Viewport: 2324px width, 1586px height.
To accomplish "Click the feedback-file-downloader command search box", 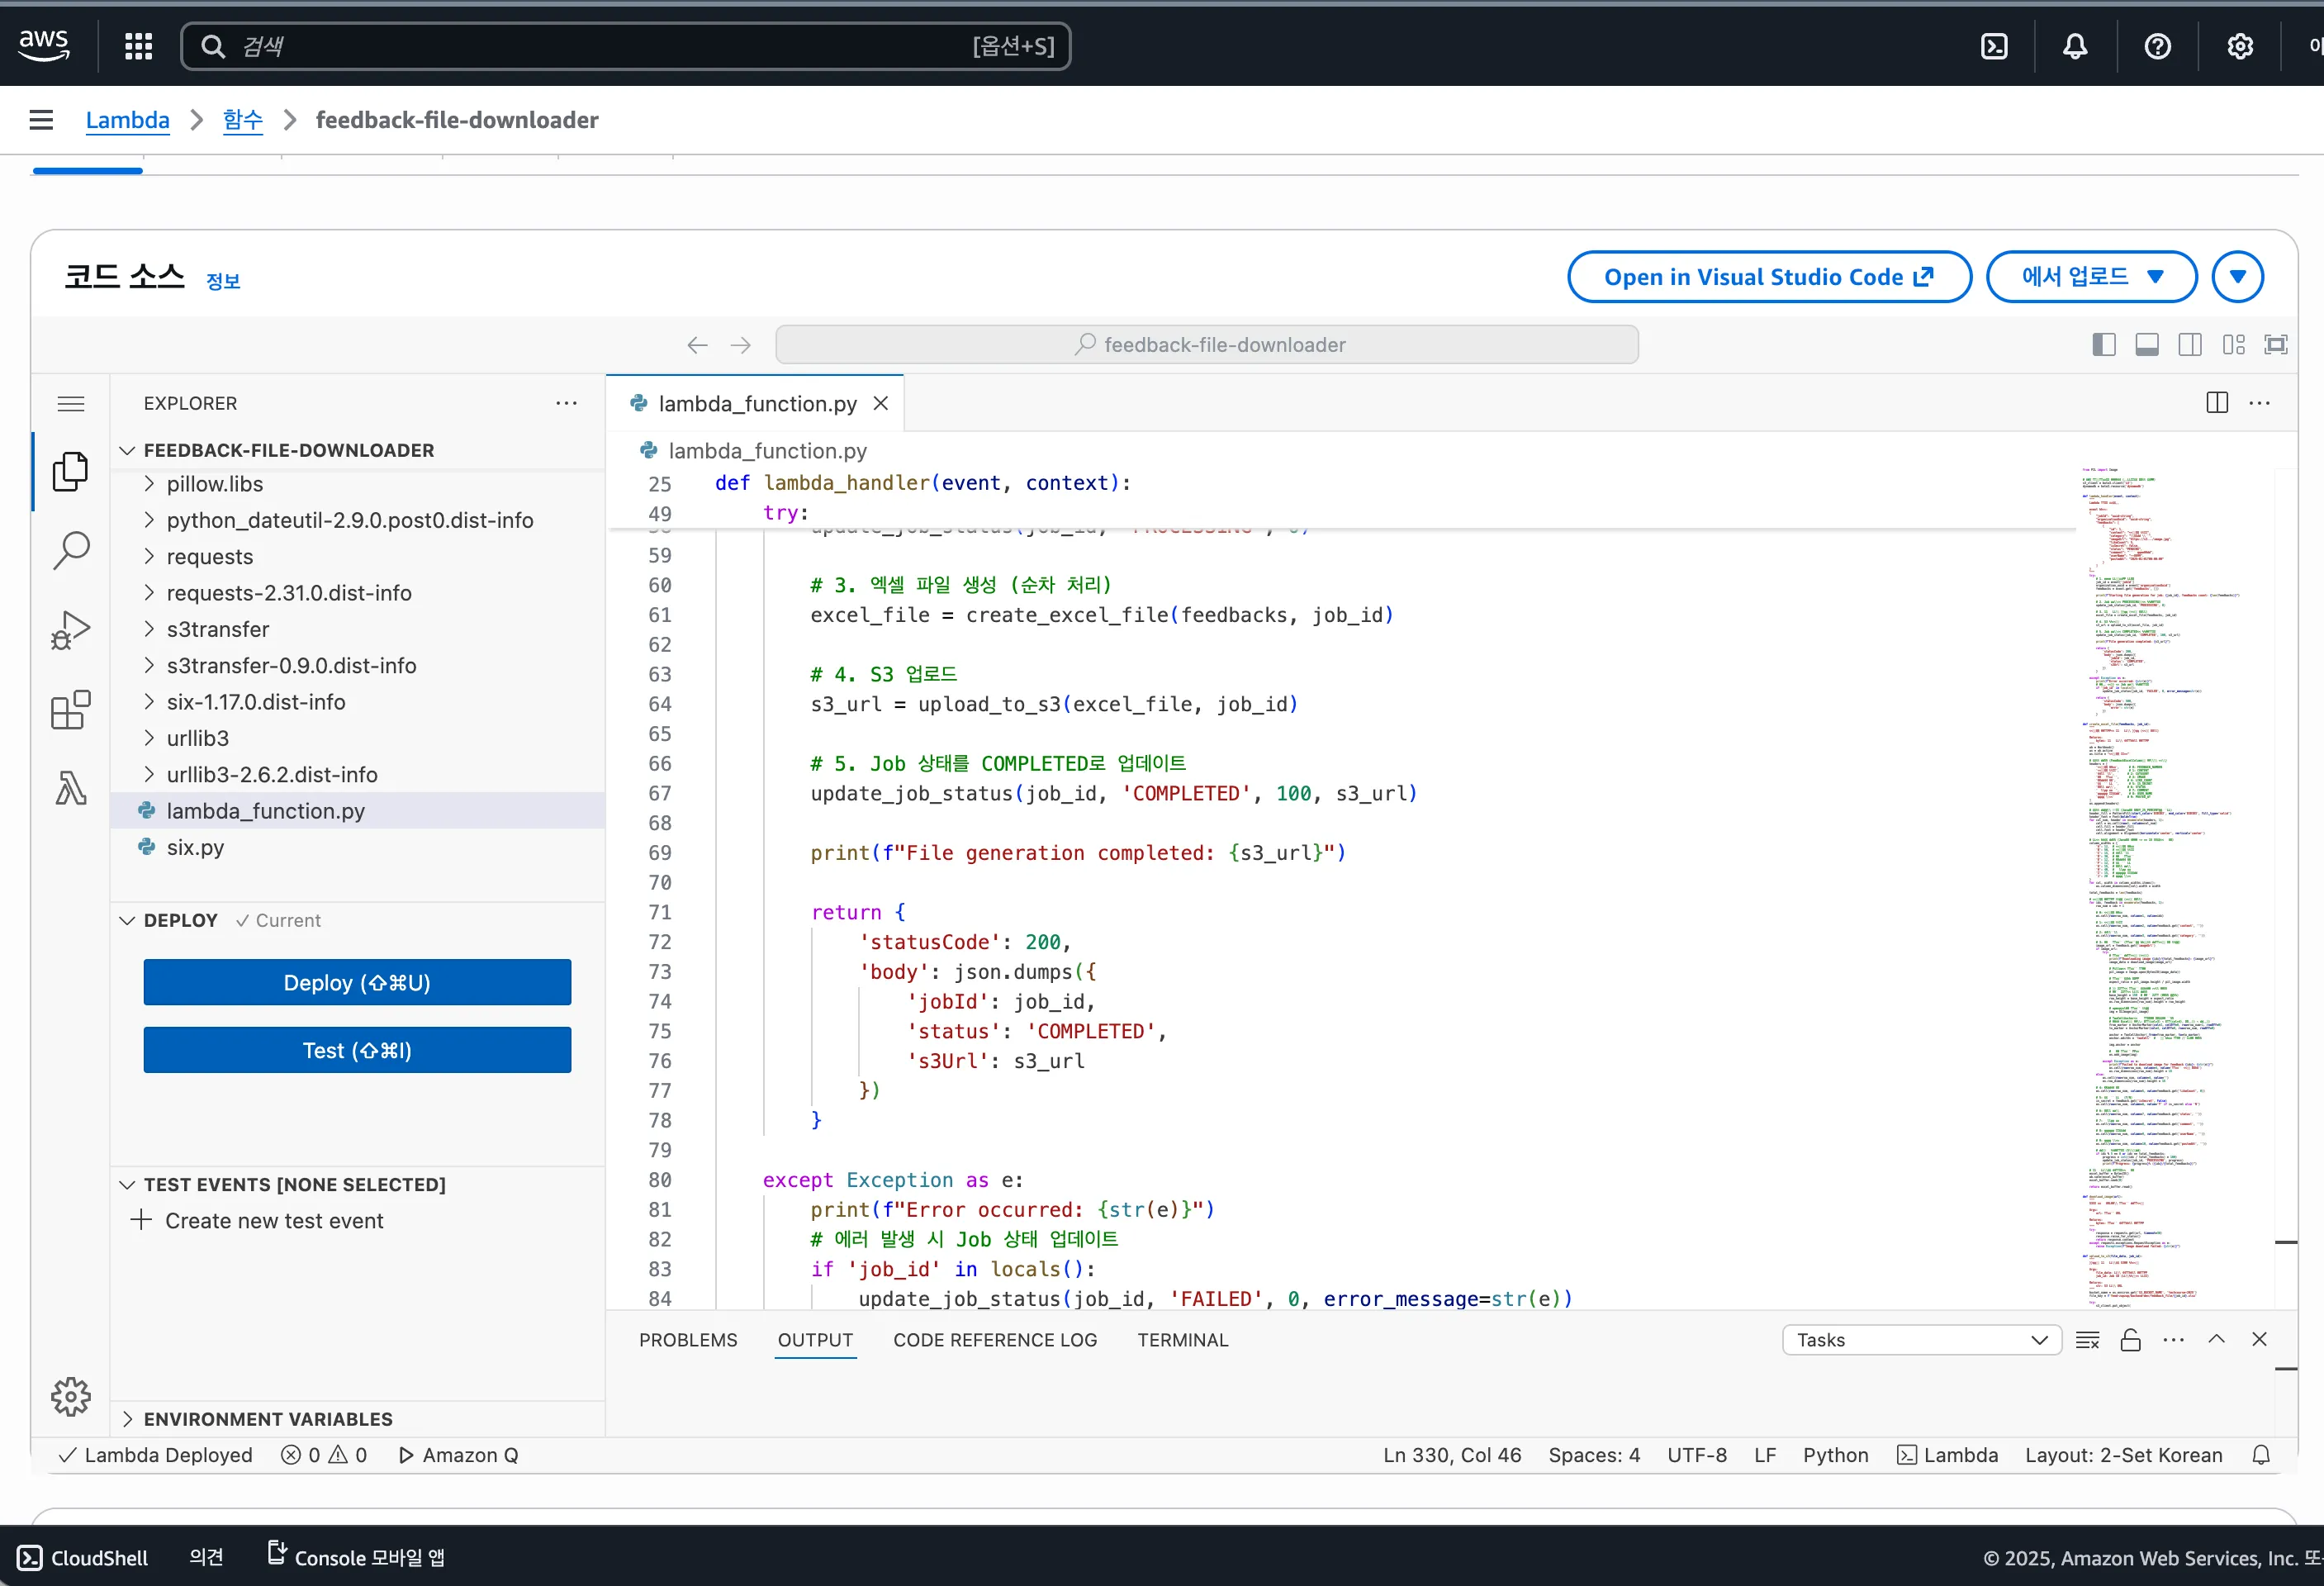I will [x=1206, y=345].
